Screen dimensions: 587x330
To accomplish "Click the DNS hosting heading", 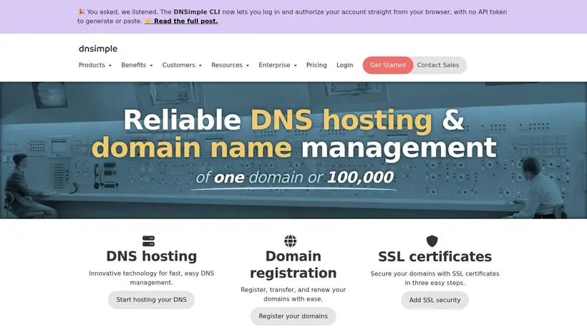I will 152,256.
